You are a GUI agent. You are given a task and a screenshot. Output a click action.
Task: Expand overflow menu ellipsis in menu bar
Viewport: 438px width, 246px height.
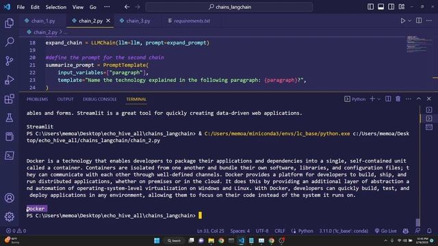[107, 7]
